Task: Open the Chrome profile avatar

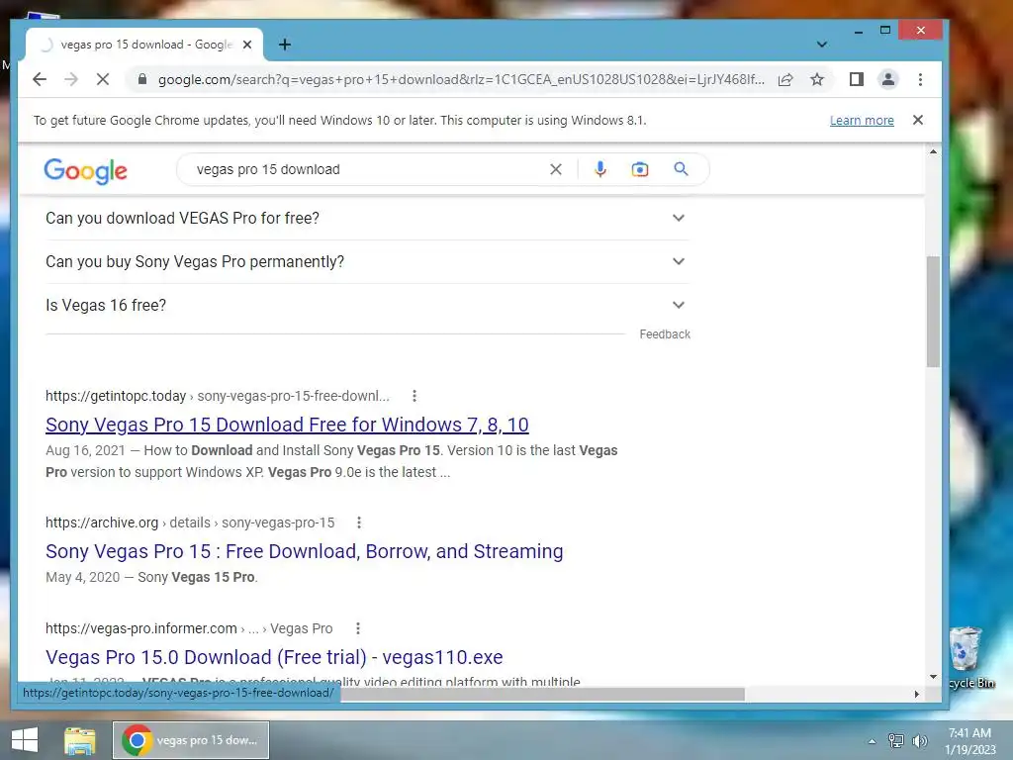Action: coord(888,79)
